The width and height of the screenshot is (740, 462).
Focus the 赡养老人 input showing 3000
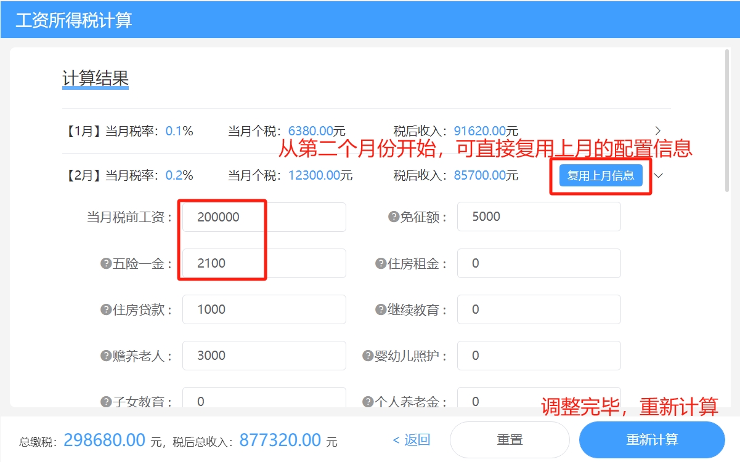coord(264,356)
